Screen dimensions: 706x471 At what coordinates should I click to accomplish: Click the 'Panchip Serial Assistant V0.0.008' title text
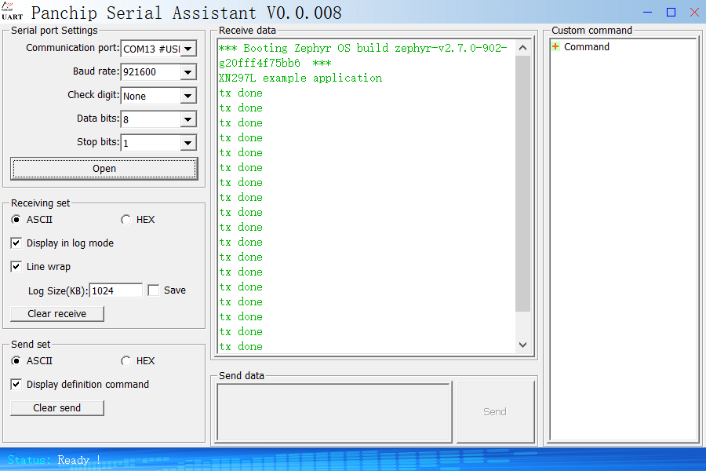click(x=187, y=13)
